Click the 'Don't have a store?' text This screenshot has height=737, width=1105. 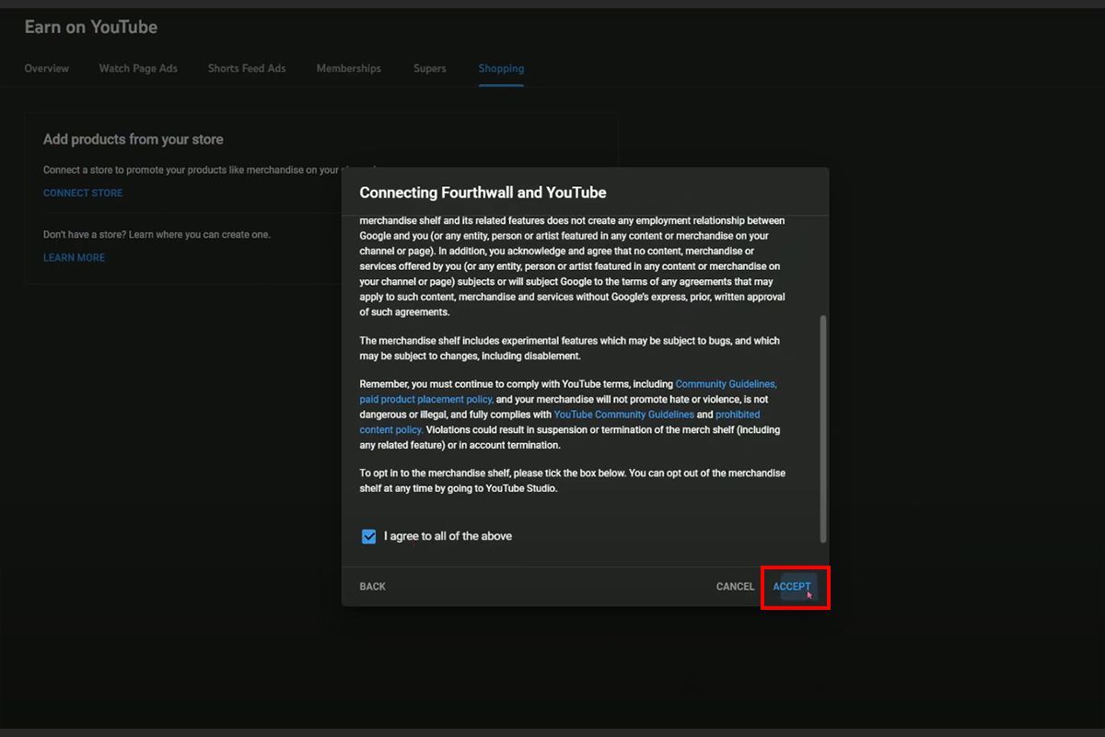tap(157, 235)
